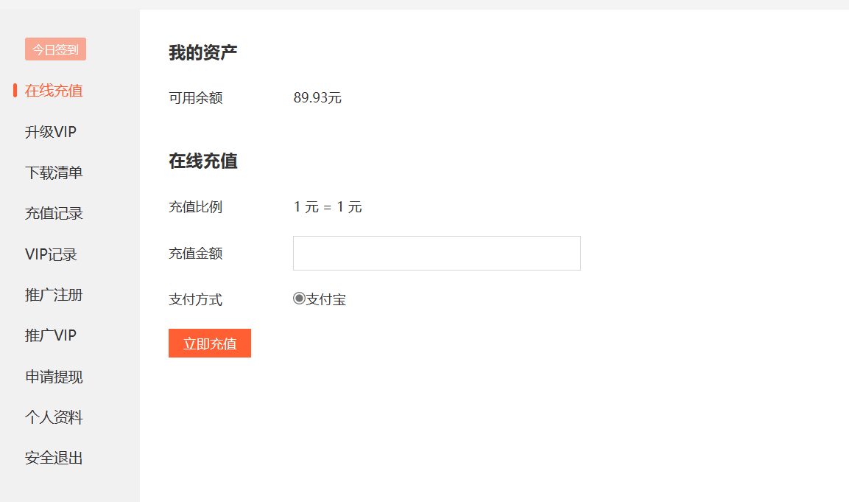Viewport: 849px width, 502px height.
Task: Open the 个人资料 profile settings
Action: click(54, 416)
